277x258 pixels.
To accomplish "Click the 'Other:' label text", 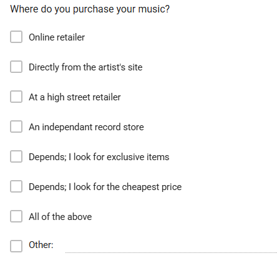I will point(41,245).
